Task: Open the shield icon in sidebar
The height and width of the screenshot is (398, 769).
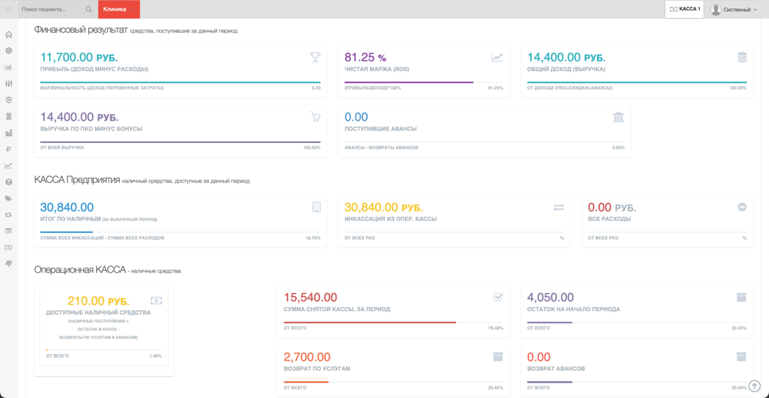Action: pos(8,100)
